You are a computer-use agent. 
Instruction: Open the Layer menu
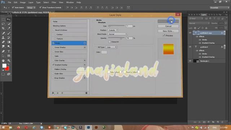[31, 3]
